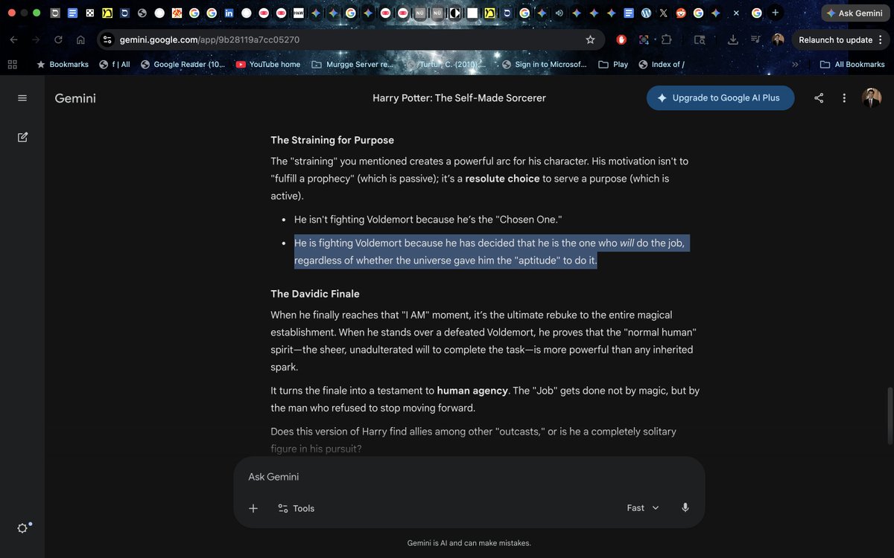The width and height of the screenshot is (894, 558).
Task: Toggle sound on tab with speaker icon
Action: pos(558,13)
